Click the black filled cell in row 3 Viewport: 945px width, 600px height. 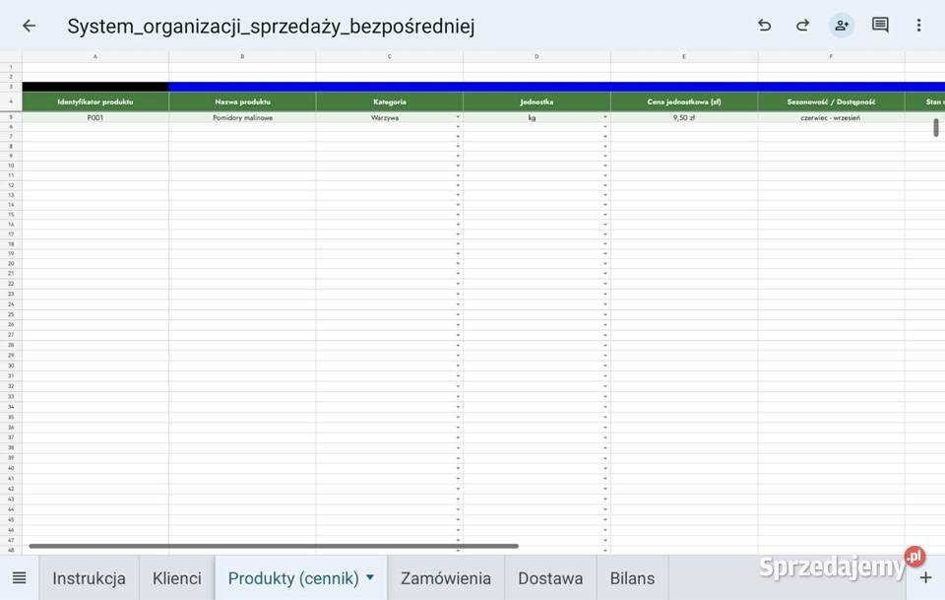point(95,87)
